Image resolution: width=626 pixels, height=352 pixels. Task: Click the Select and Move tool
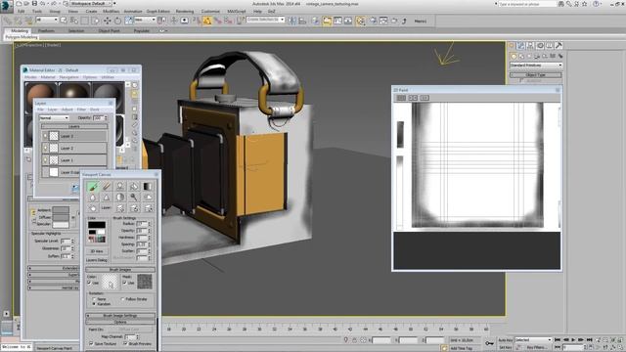pos(107,21)
